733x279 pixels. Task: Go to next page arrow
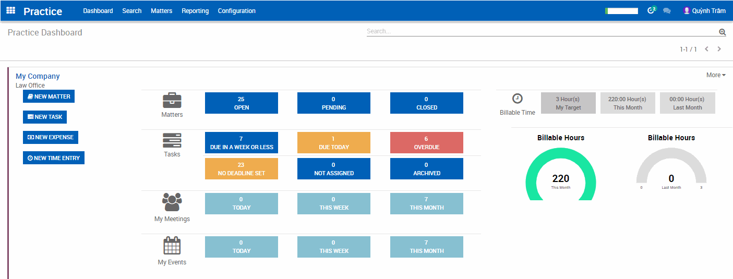coord(719,49)
